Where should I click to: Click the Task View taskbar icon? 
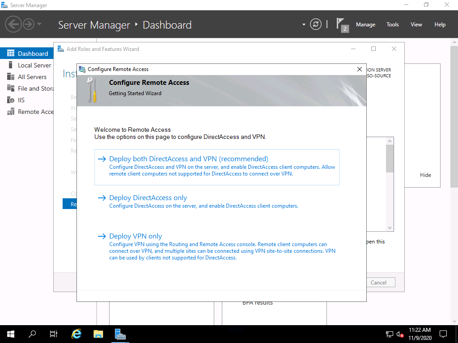click(x=54, y=334)
